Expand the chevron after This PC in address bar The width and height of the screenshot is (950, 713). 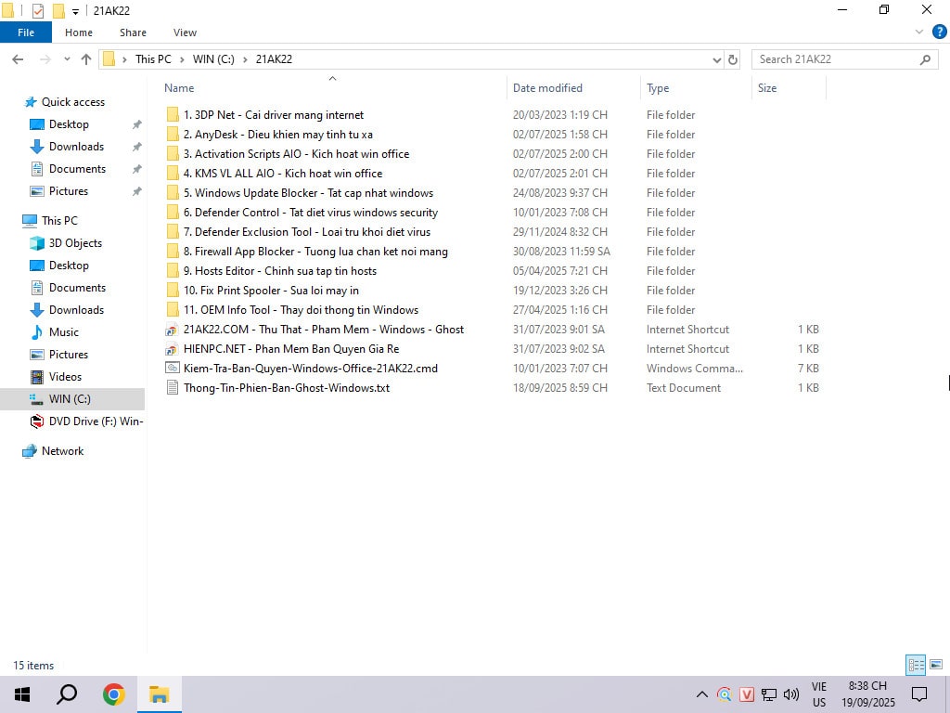click(x=183, y=59)
